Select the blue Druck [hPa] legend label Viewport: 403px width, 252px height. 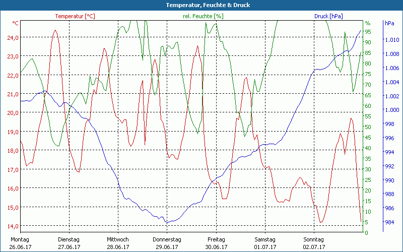point(328,16)
